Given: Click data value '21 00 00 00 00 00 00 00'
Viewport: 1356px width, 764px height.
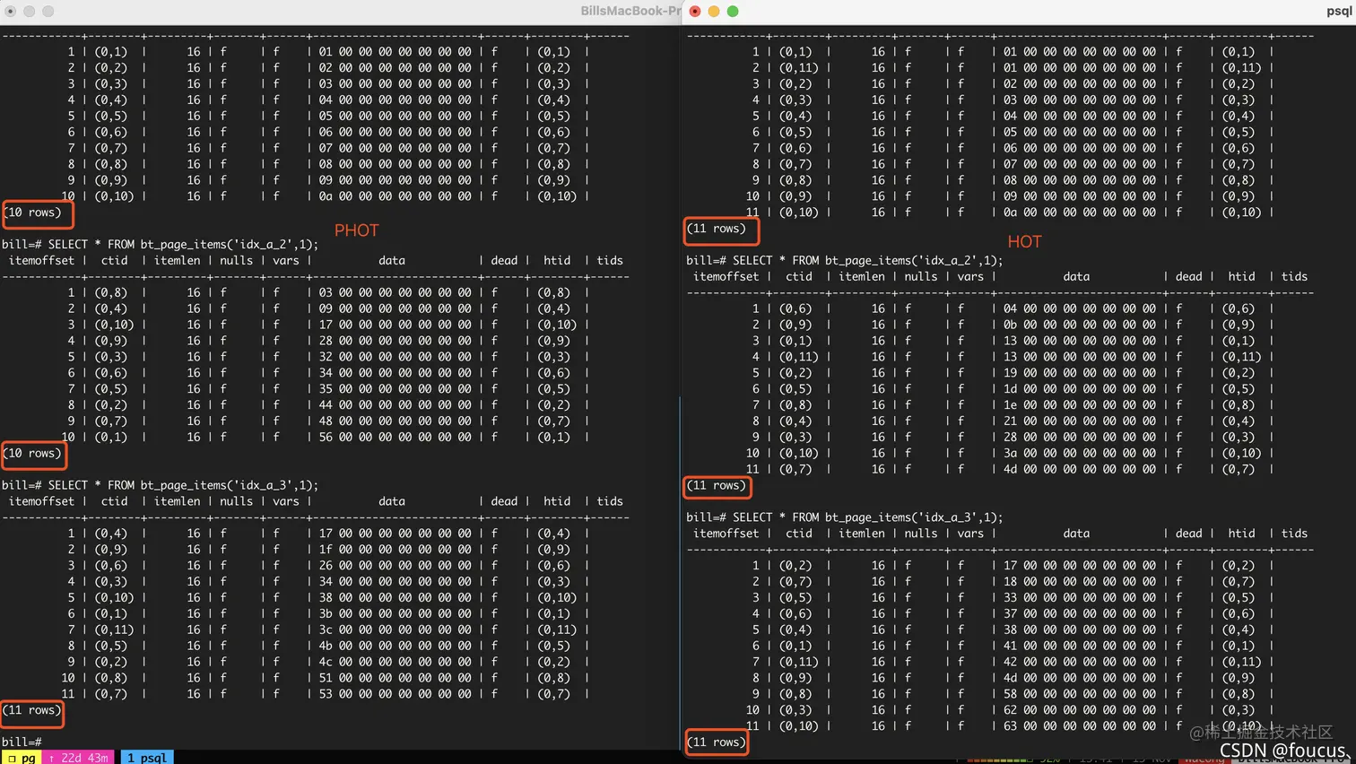Looking at the screenshot, I should (x=1080, y=421).
